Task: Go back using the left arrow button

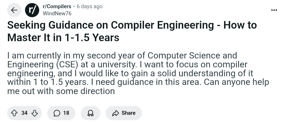Action: [x=14, y=10]
